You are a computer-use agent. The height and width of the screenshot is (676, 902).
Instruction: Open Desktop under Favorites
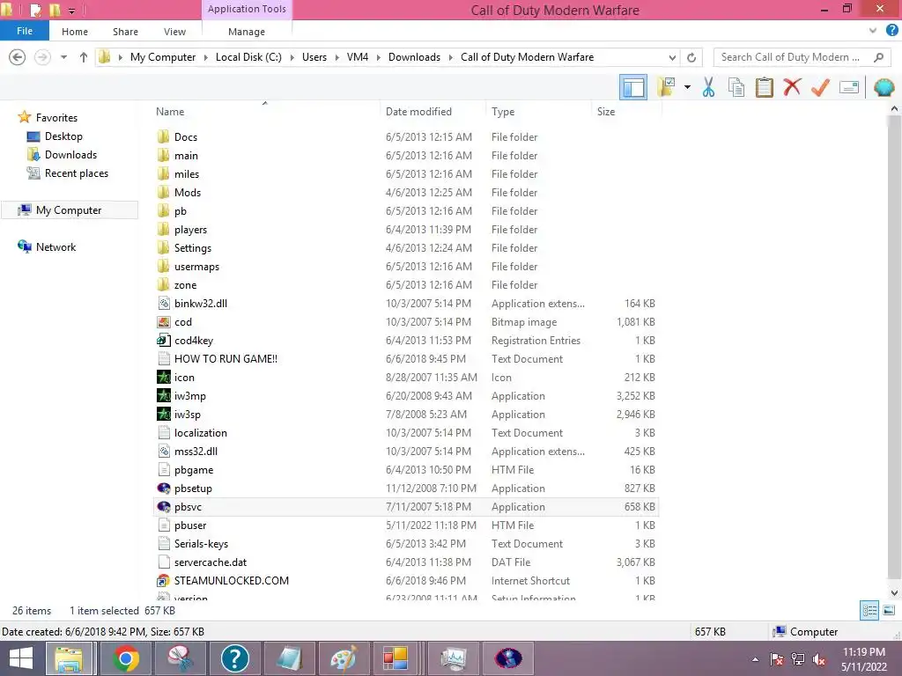click(x=63, y=136)
